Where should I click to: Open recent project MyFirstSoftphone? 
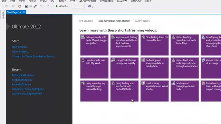(x=23, y=75)
